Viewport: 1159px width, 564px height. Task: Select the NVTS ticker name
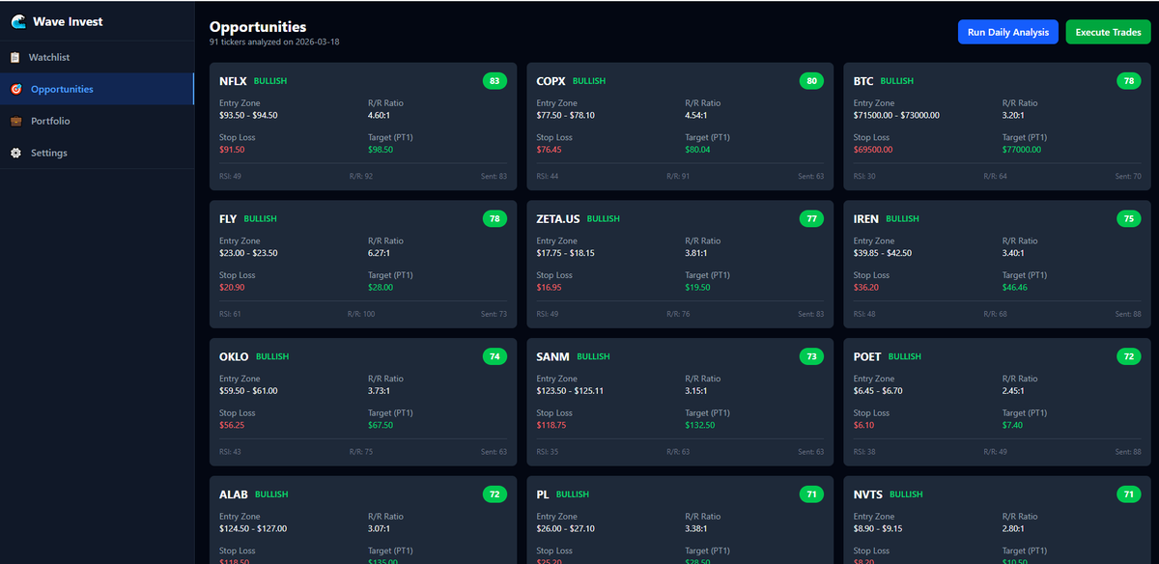(868, 494)
